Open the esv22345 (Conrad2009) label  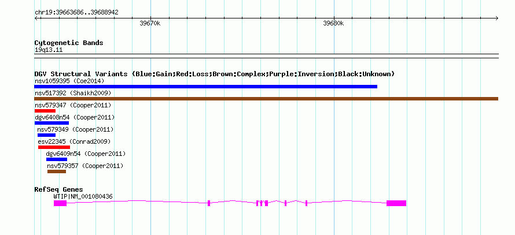74,141
